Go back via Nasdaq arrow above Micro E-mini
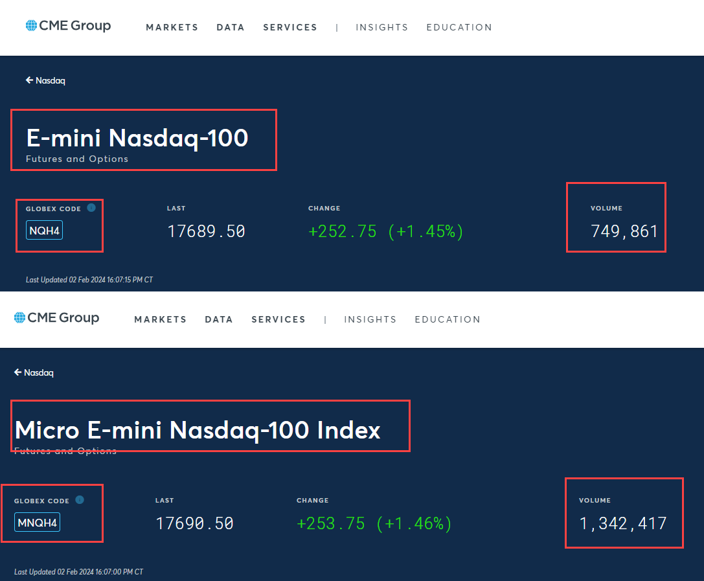 coord(34,372)
